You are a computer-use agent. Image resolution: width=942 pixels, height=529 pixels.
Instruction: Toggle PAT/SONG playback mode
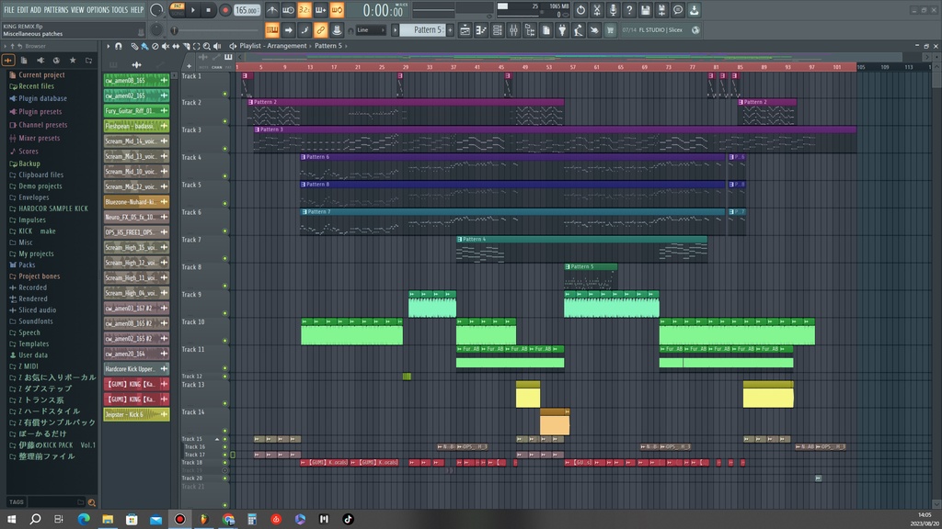click(x=178, y=9)
